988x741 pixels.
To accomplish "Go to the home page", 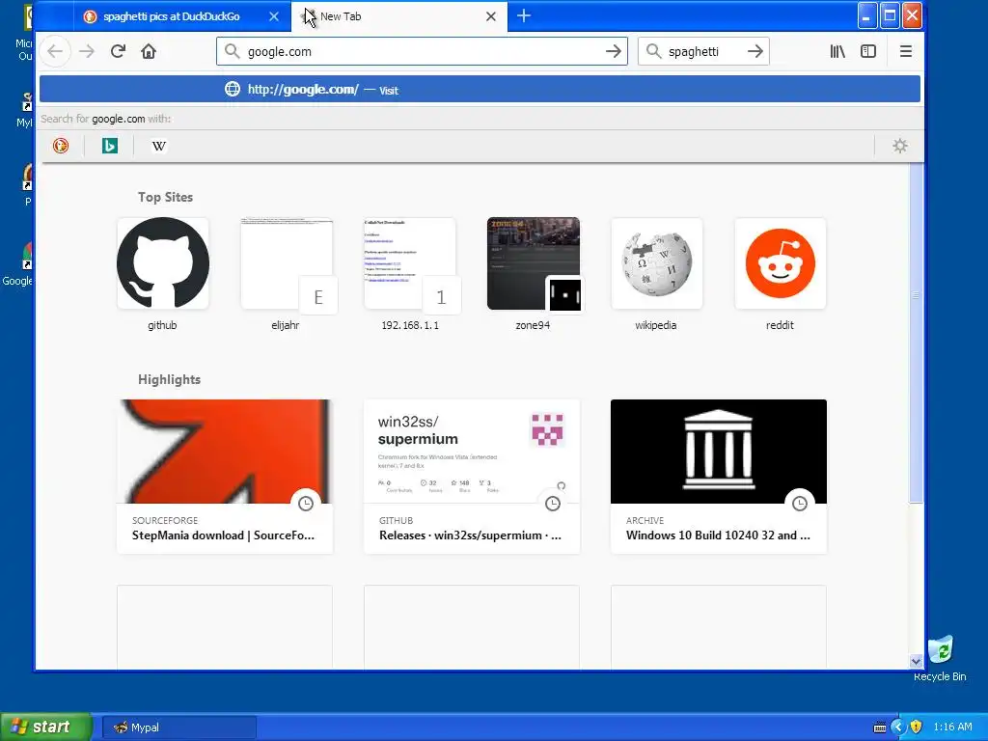I will pos(149,52).
